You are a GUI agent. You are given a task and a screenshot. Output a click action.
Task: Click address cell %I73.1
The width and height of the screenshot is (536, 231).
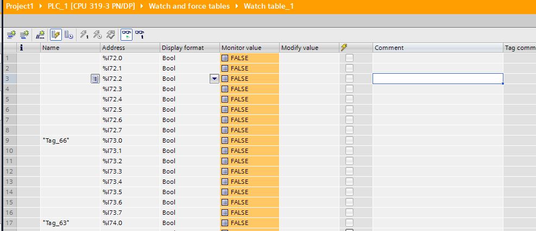[130, 151]
